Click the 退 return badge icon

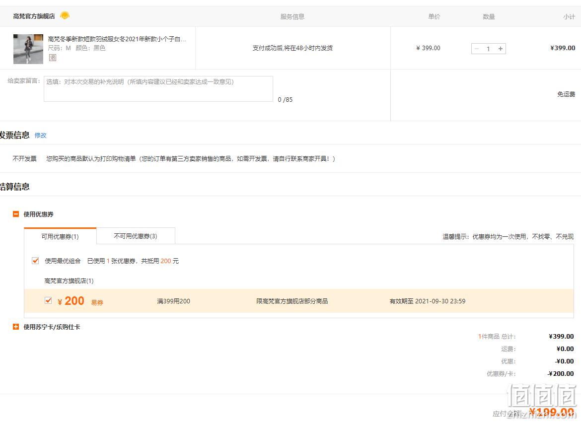click(x=53, y=58)
